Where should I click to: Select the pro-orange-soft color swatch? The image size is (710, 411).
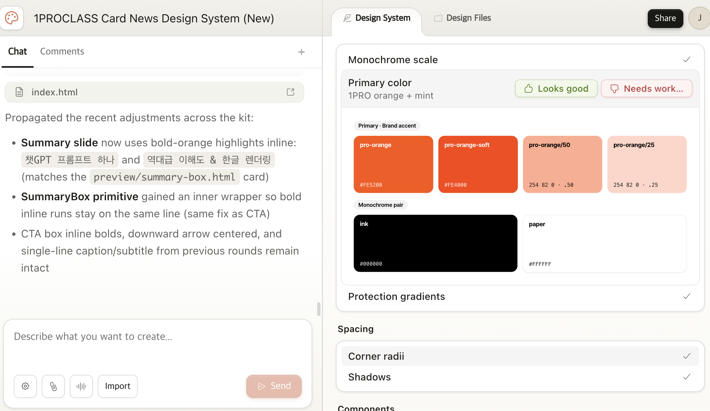(478, 164)
